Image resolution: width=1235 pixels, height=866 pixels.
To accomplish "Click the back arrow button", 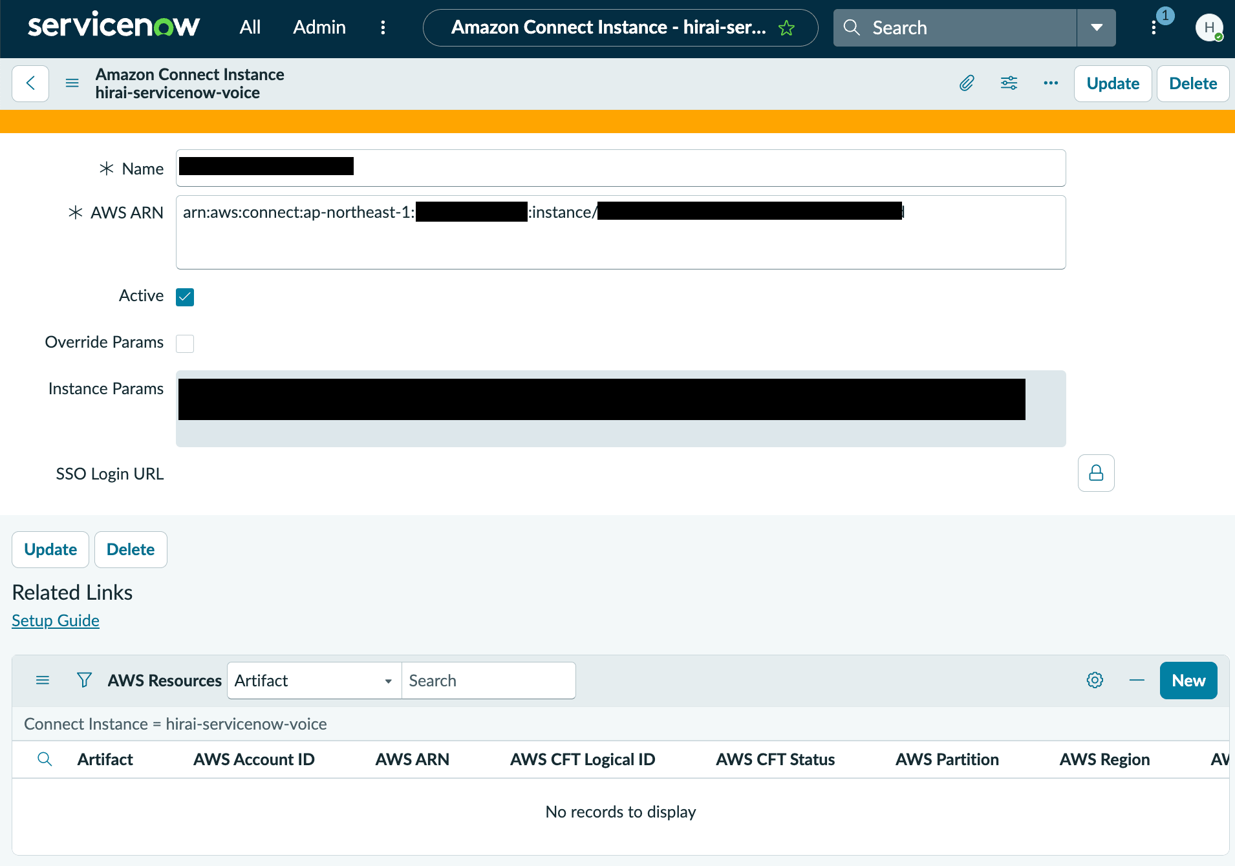I will tap(30, 83).
